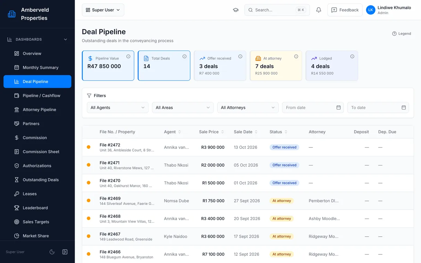Screen dimensions: 421x263
Task: Sort table by Status column
Action: tap(278, 132)
